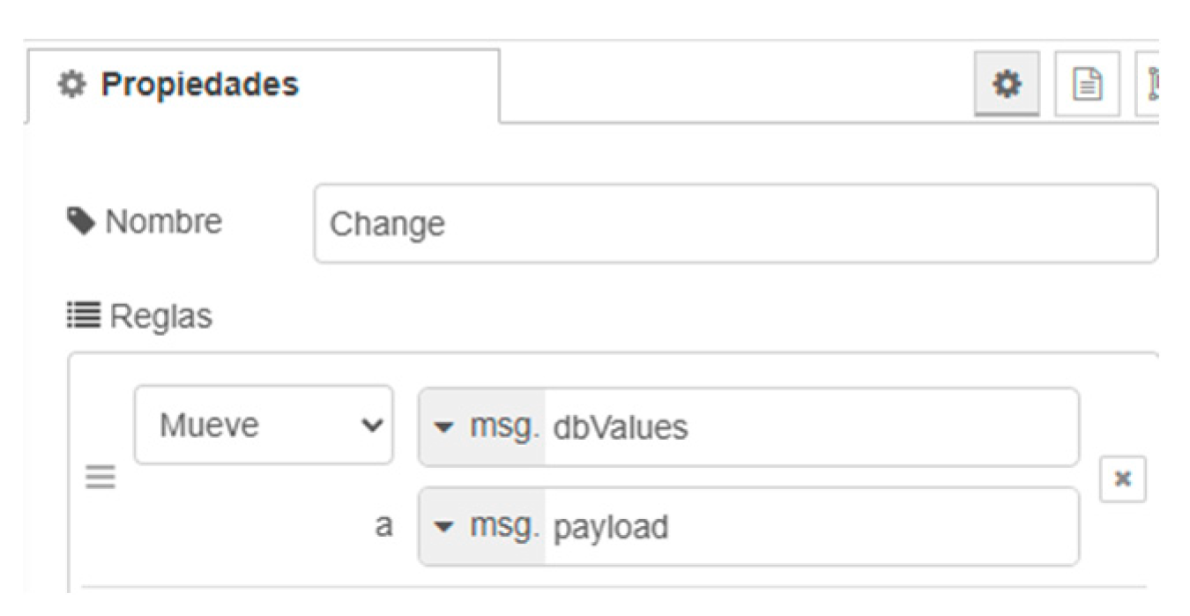Click the Reglas section label
Screen dimensions: 1190x616
[161, 315]
